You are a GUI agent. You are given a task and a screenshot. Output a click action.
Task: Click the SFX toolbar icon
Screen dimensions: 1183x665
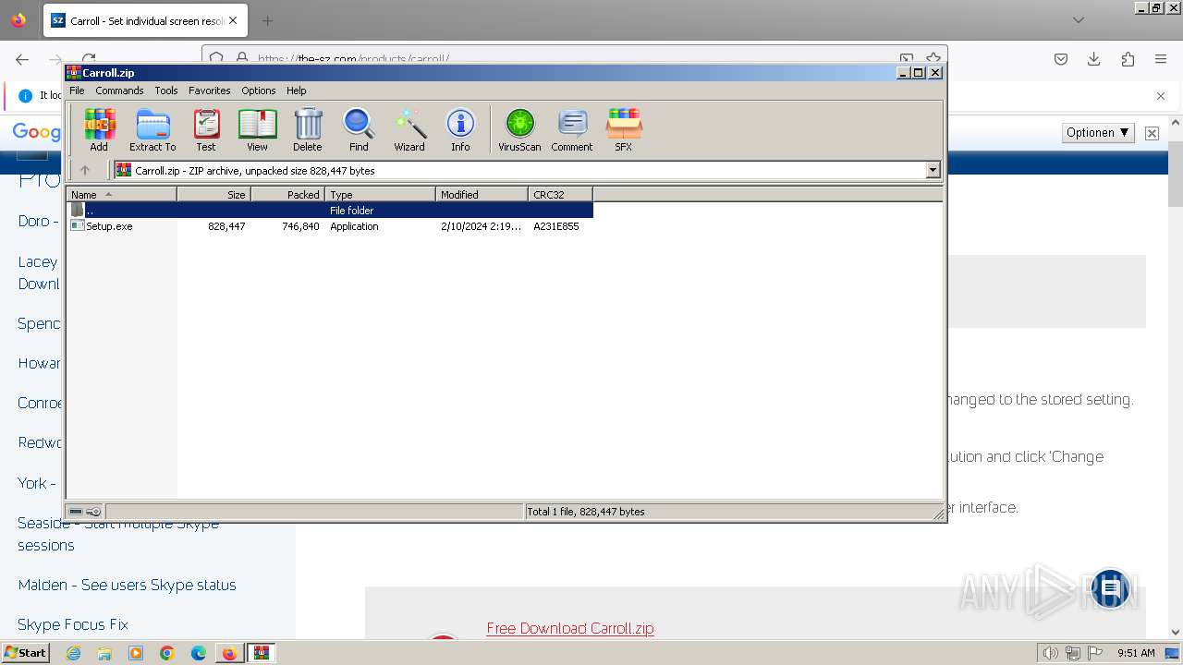tap(624, 129)
